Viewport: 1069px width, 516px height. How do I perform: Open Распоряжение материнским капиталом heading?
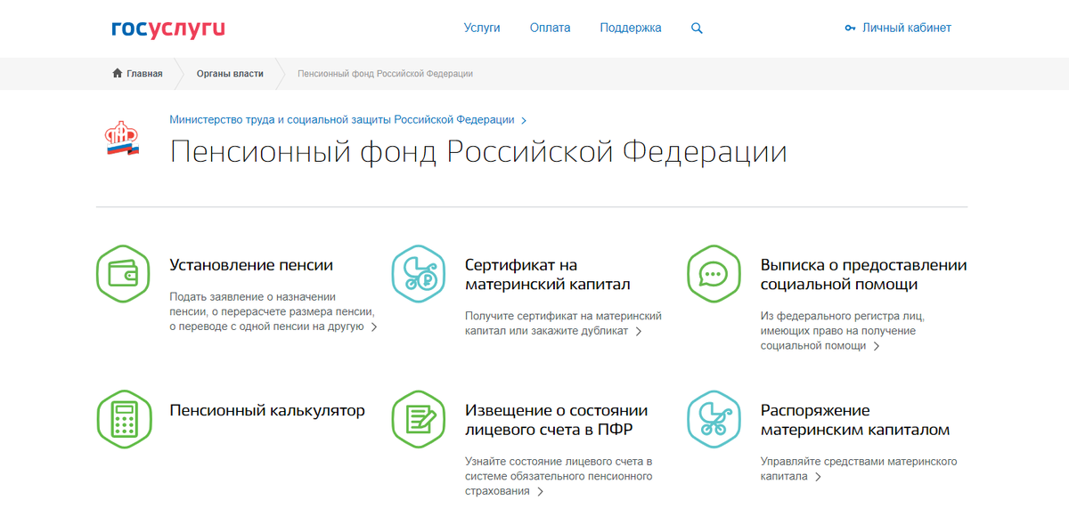855,420
